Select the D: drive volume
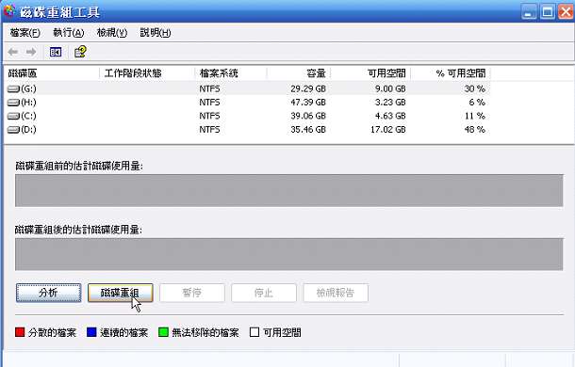575x367 pixels. [247, 130]
